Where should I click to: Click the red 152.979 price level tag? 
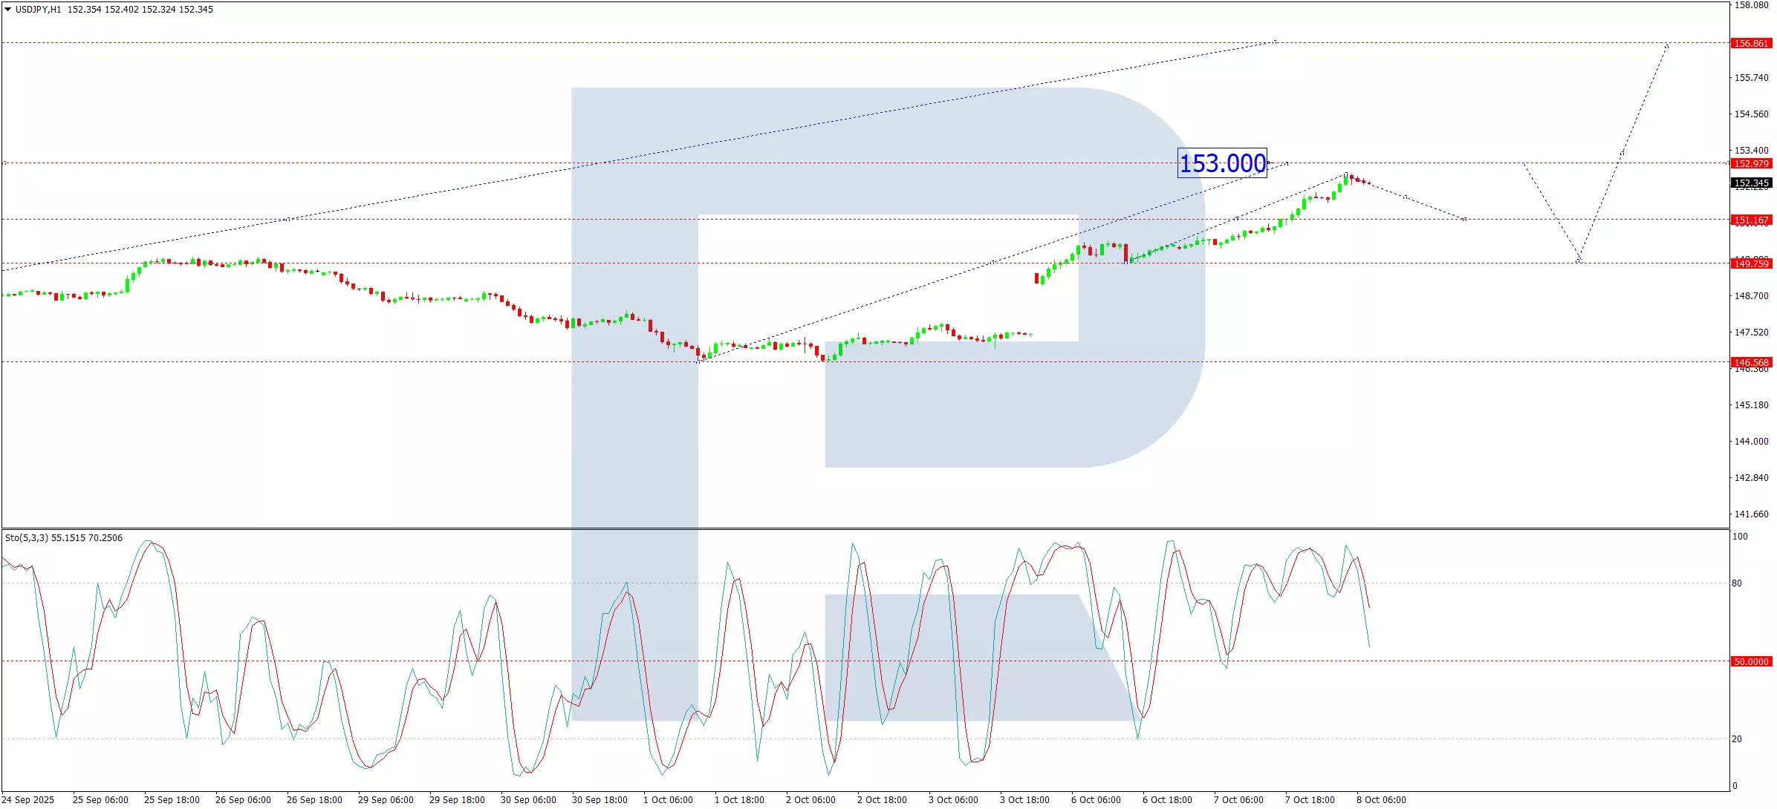[x=1751, y=164]
